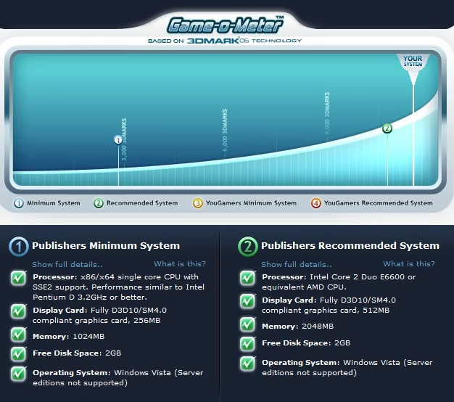The height and width of the screenshot is (402, 454).
Task: Click the green number 2 badge beside Publishers Recommended System
Action: pos(247,247)
